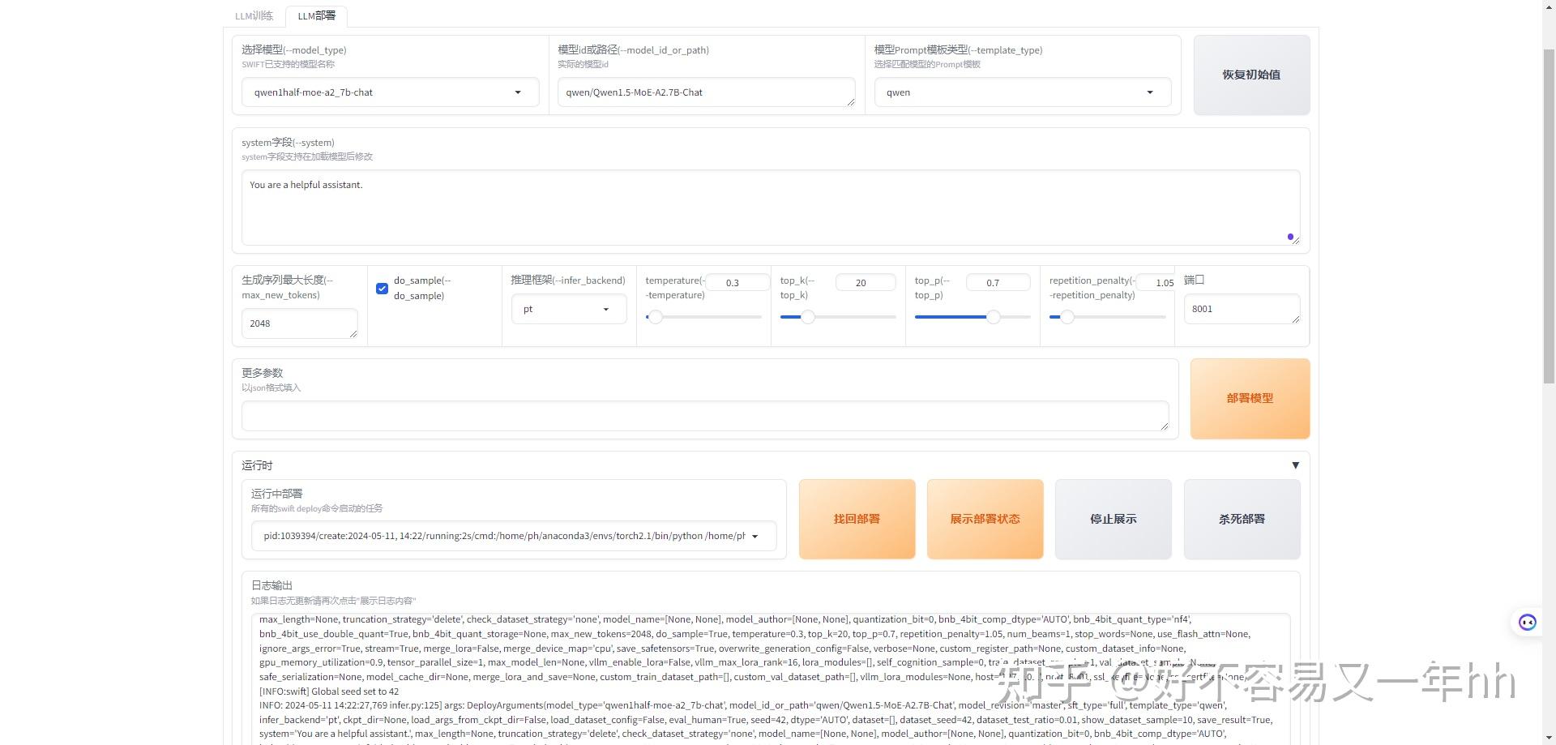Uncheck the do_sample checkbox
Viewport: 1556px width, 745px height.
382,288
